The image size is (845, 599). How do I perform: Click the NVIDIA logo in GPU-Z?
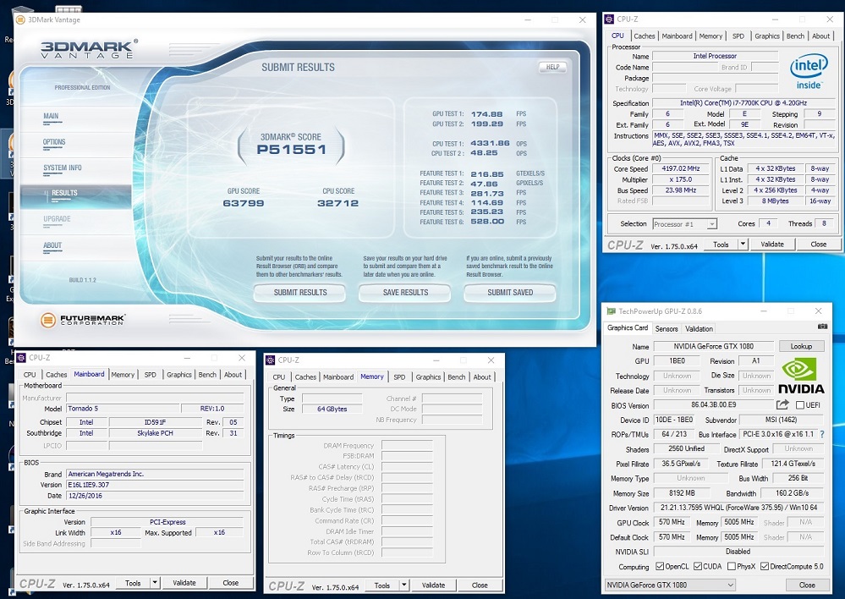pyautogui.click(x=801, y=376)
